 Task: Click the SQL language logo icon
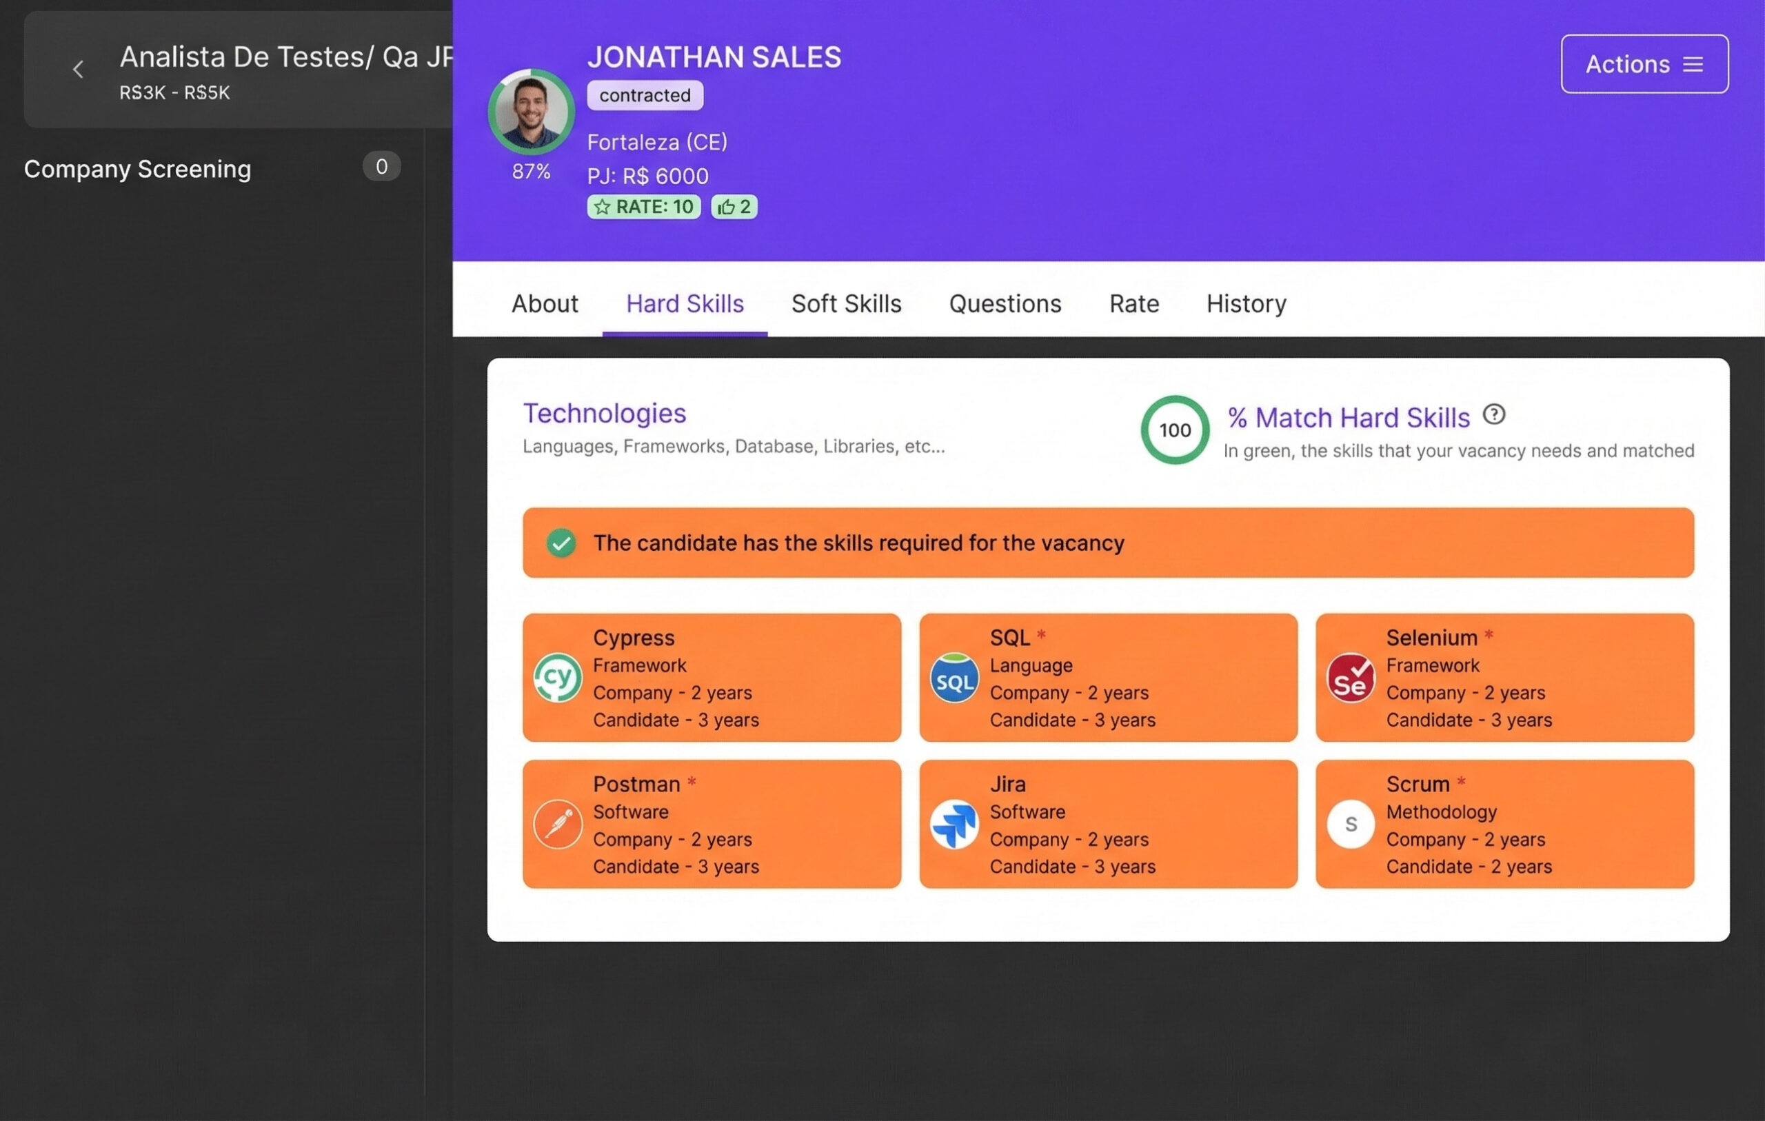click(x=954, y=679)
